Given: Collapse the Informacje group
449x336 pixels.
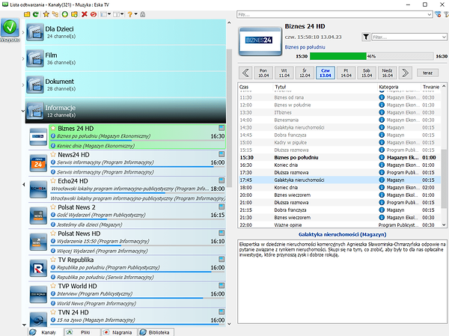Looking at the screenshot, I should point(23,111).
